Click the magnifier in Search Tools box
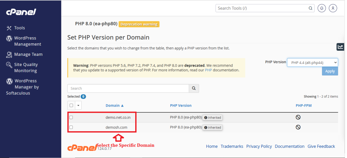347x158 pixels. coord(310,8)
